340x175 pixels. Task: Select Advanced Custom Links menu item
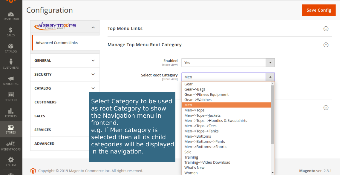click(x=66, y=43)
